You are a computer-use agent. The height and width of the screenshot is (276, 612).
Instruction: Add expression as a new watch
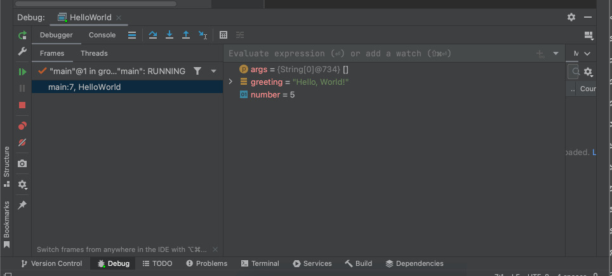pyautogui.click(x=540, y=54)
